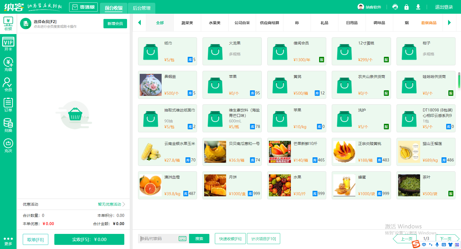Click the IME soft keyboard icon
This screenshot has height=249, width=461.
[444, 244]
